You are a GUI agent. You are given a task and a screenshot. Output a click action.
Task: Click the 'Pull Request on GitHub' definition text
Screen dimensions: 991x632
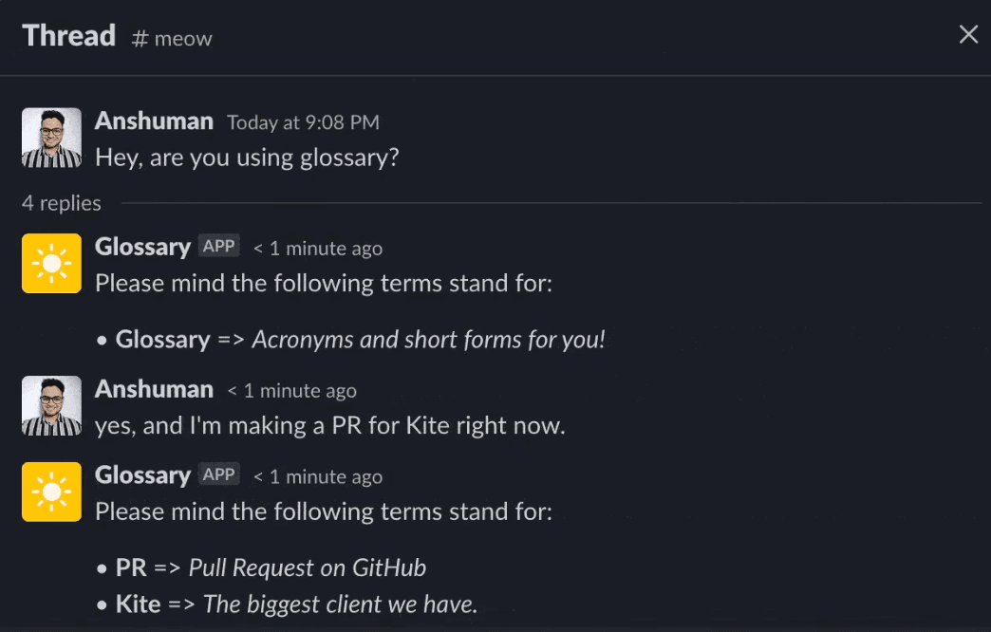pos(307,568)
